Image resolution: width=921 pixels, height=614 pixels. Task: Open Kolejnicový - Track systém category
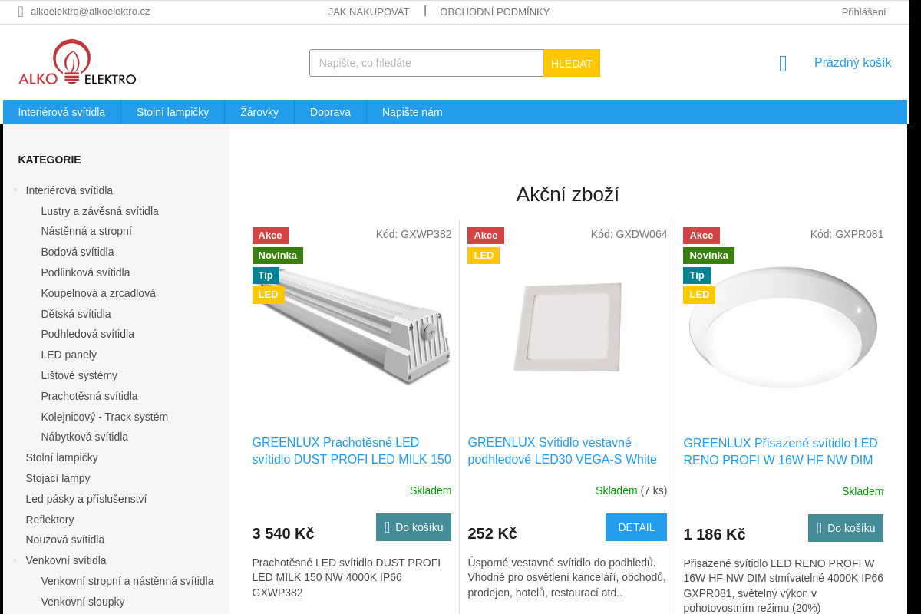pos(104,417)
